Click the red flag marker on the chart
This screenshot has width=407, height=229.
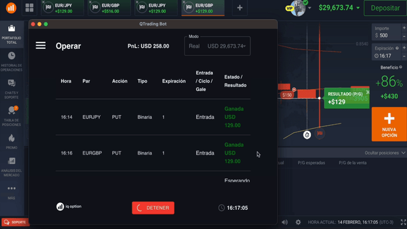[x=320, y=134]
